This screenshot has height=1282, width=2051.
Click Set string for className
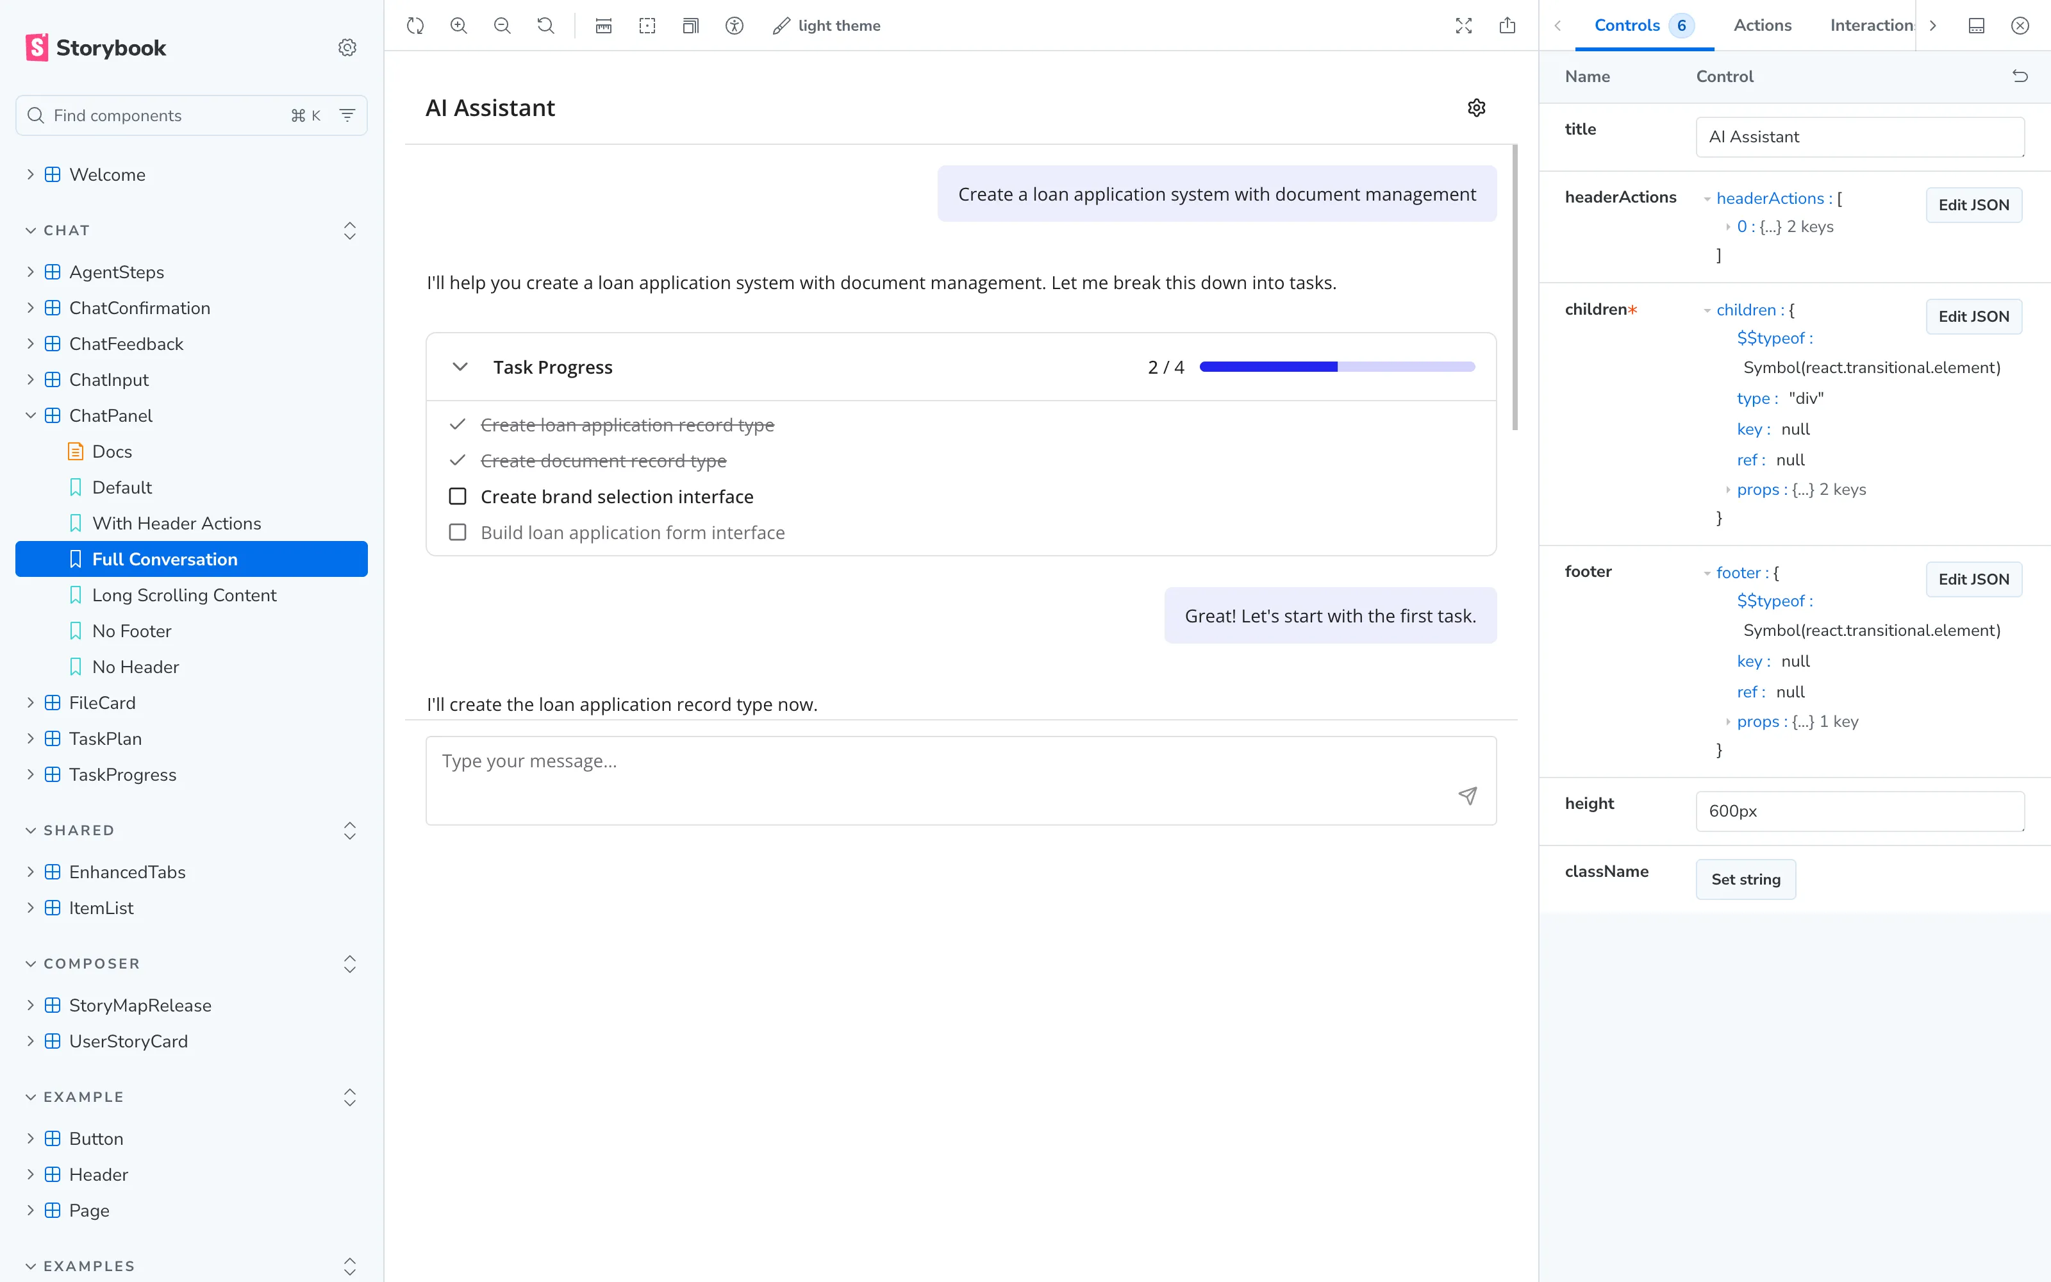(x=1745, y=879)
